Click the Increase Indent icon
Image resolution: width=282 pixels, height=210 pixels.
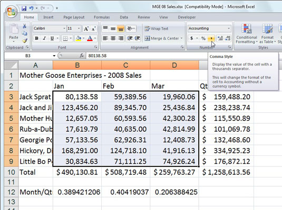point(138,38)
